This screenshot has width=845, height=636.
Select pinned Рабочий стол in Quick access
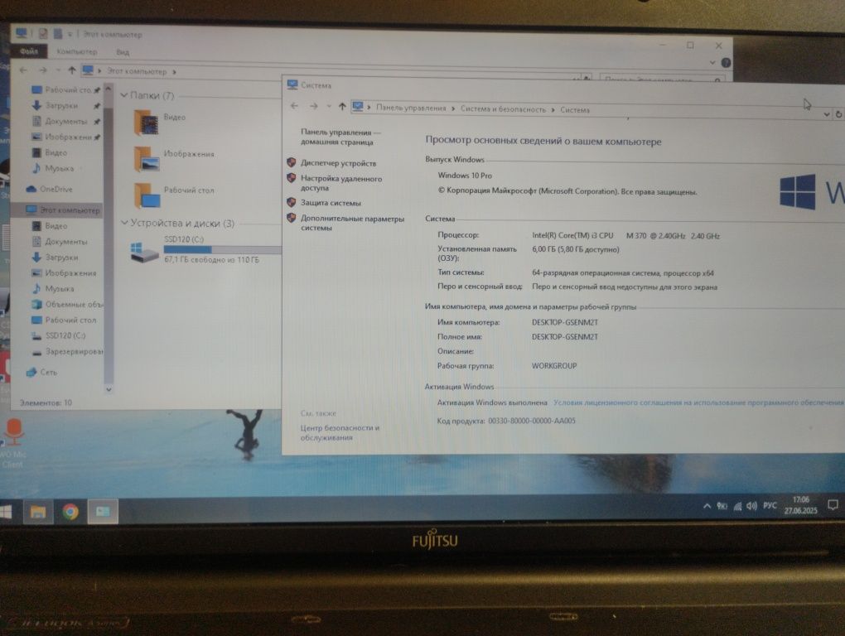click(65, 90)
